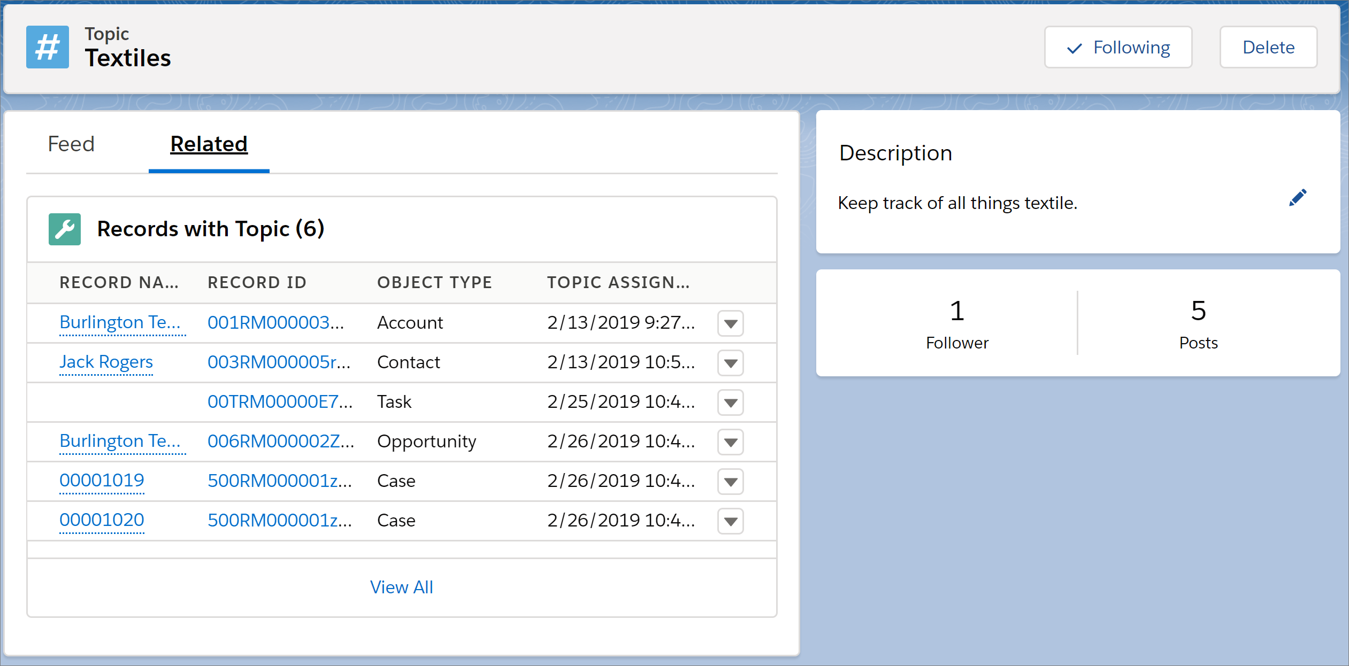The height and width of the screenshot is (666, 1349).
Task: Open dropdown for case 00001020
Action: [730, 521]
